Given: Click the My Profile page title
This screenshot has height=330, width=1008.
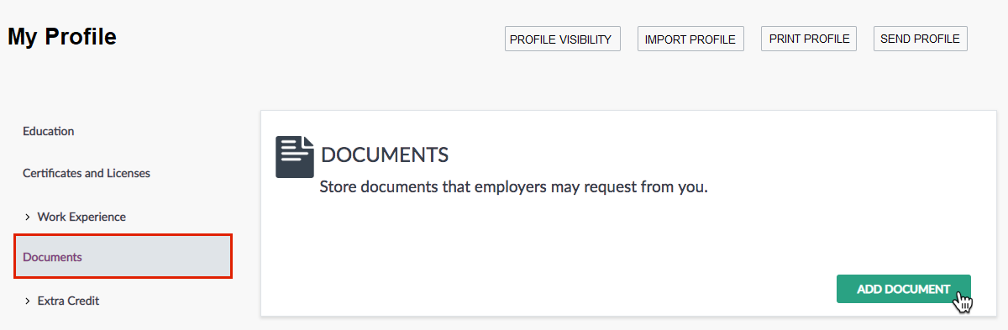Looking at the screenshot, I should [62, 37].
